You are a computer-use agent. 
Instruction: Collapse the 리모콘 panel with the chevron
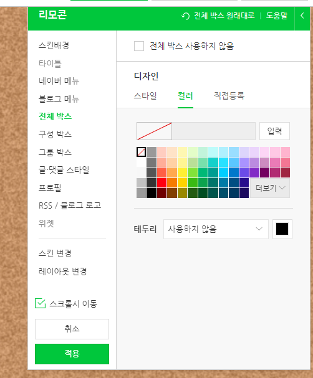point(302,16)
